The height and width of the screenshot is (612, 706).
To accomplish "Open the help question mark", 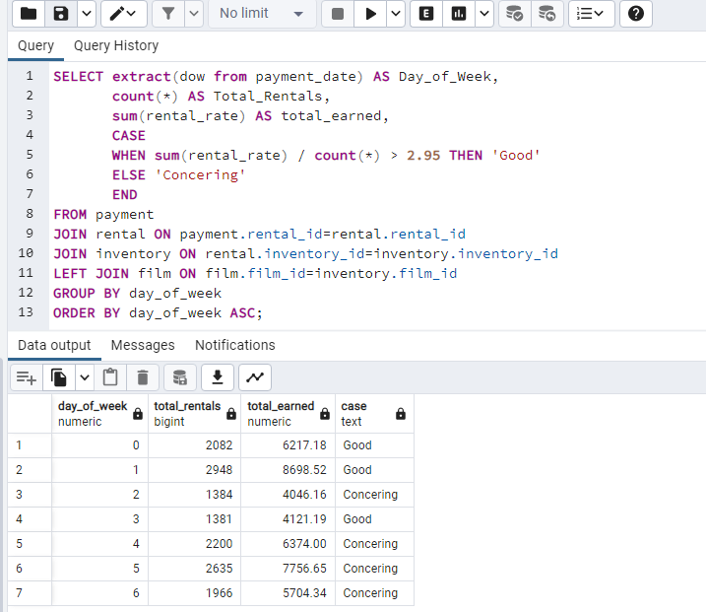I will click(636, 14).
